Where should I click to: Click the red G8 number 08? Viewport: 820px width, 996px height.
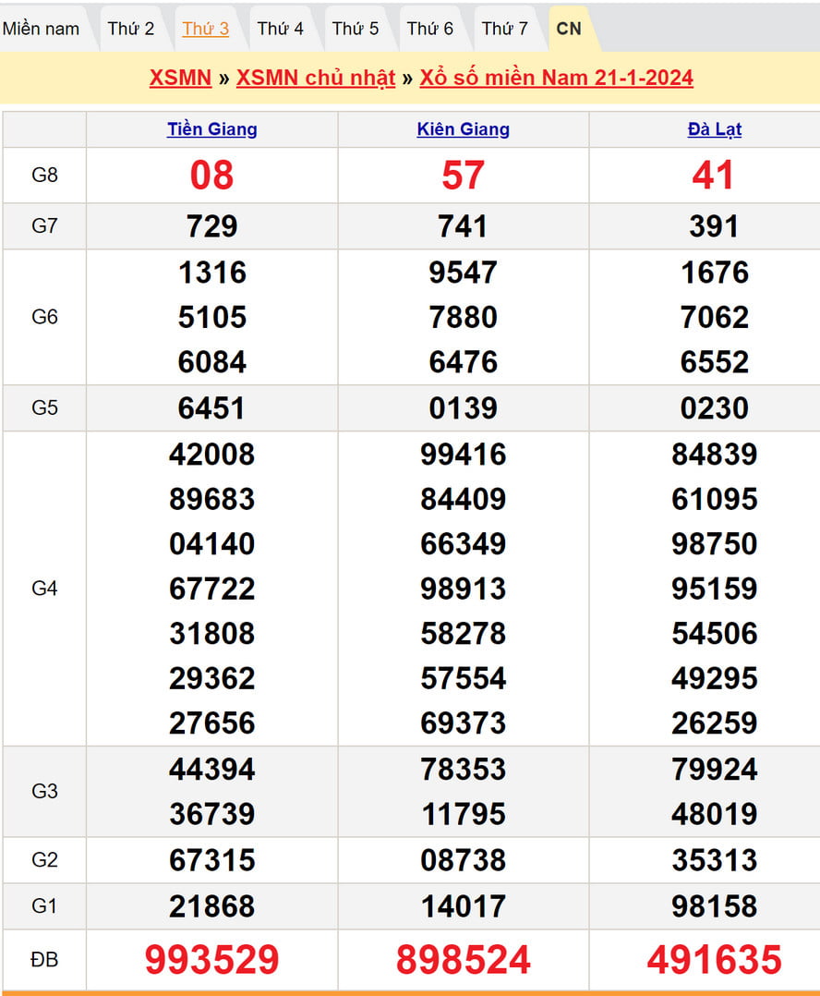pos(211,176)
